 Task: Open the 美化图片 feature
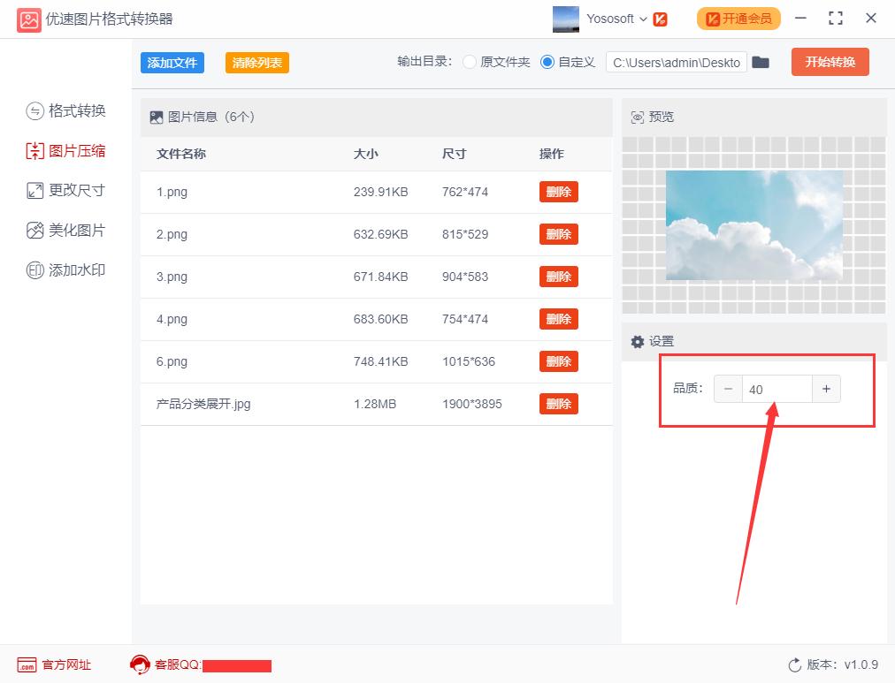tap(65, 230)
